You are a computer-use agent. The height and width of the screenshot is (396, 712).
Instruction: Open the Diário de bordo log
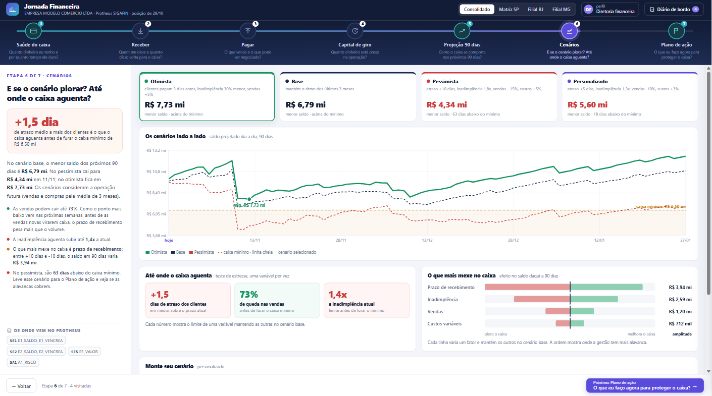click(674, 9)
